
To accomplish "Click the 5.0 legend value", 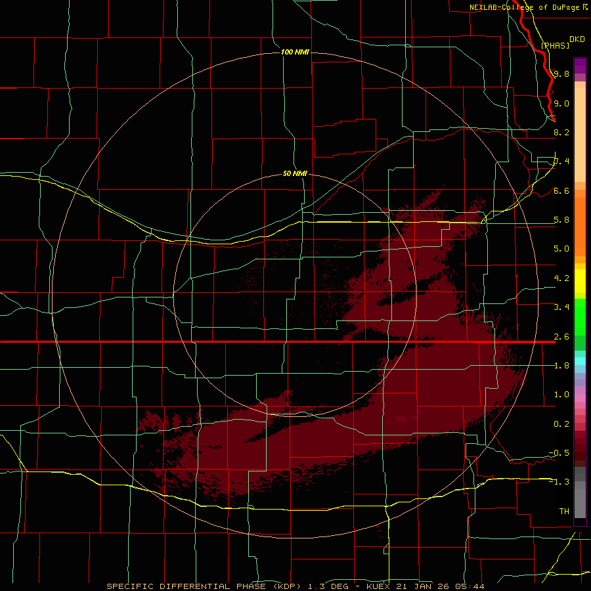I will tap(561, 249).
